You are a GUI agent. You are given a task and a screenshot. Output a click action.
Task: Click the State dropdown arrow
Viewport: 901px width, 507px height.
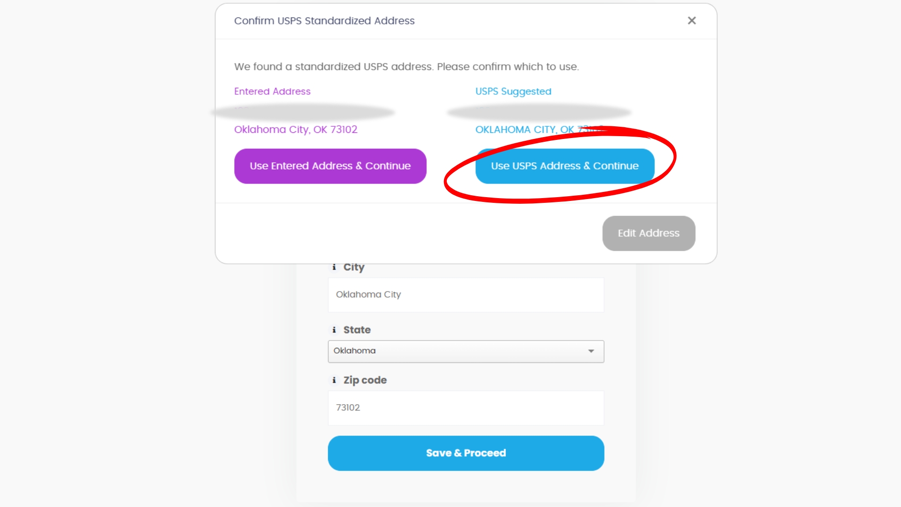click(591, 351)
